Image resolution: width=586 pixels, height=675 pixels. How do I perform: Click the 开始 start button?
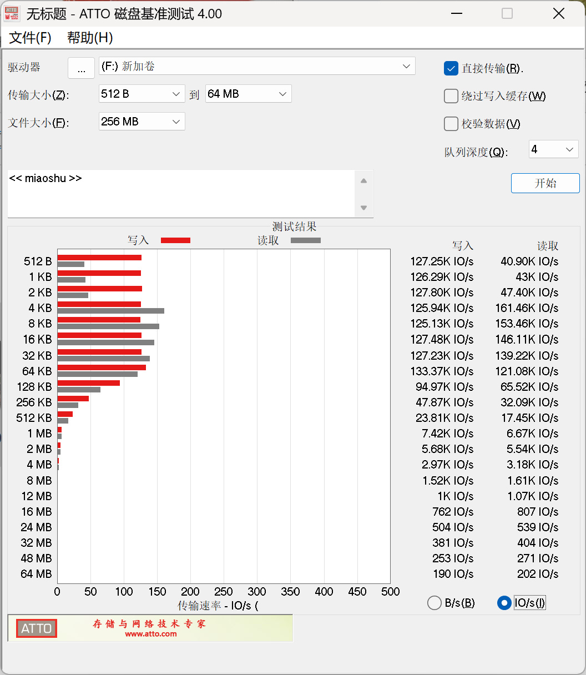point(545,183)
